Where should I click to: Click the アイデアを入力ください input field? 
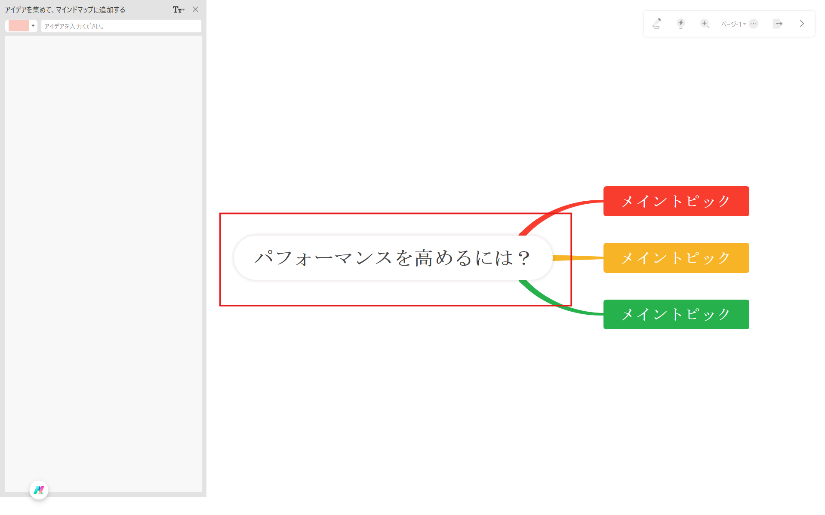120,26
